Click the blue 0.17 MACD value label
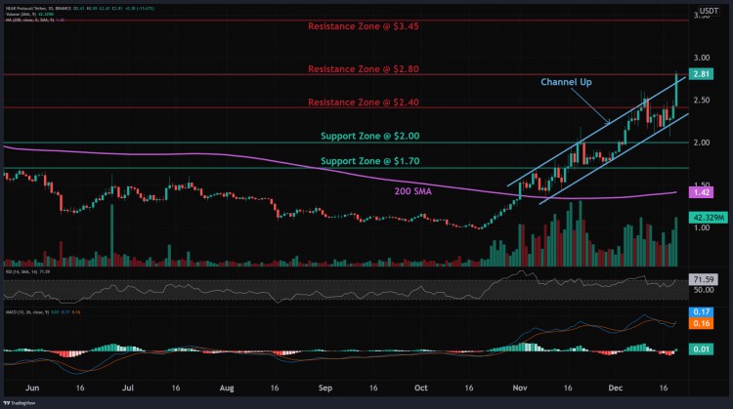Screen dimensions: 733x409 pyautogui.click(x=701, y=311)
